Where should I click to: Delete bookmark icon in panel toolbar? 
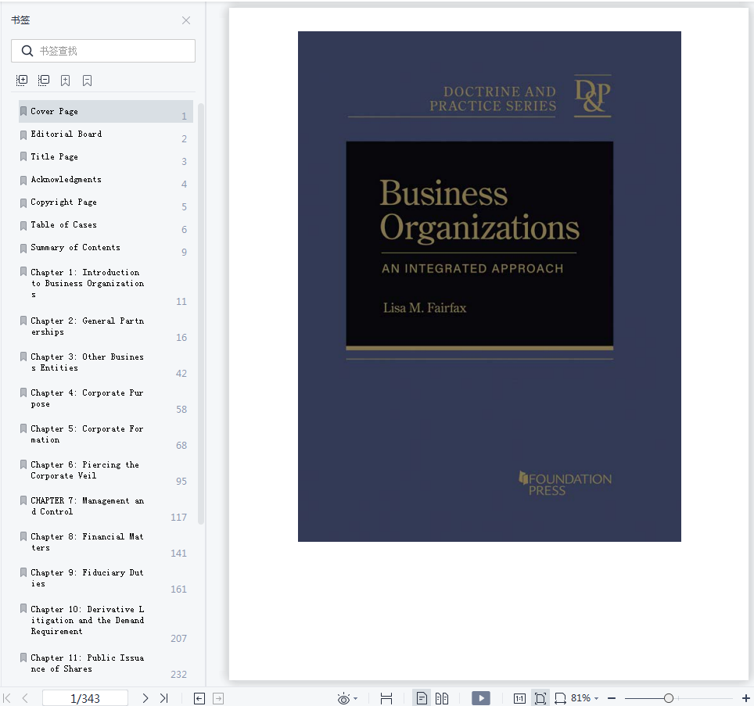pyautogui.click(x=87, y=81)
